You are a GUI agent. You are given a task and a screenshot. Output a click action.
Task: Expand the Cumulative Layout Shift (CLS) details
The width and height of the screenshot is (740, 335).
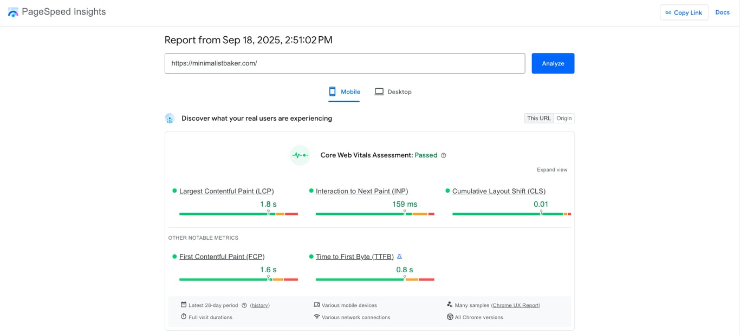[498, 191]
